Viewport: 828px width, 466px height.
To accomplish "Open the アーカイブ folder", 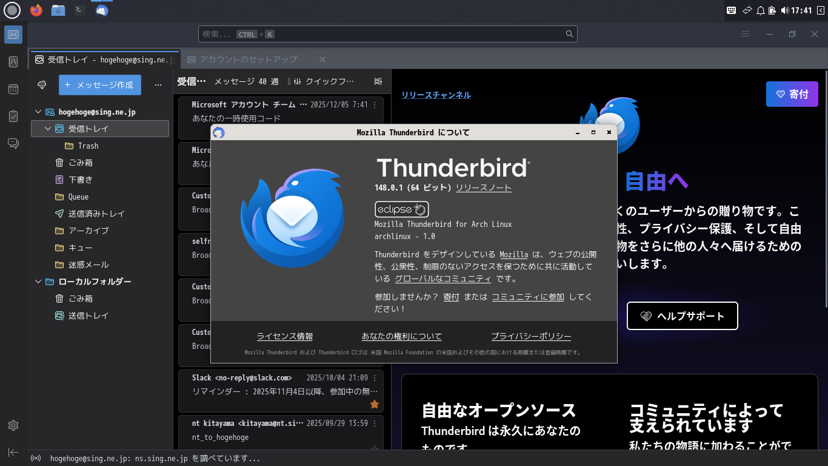I will [x=100, y=231].
